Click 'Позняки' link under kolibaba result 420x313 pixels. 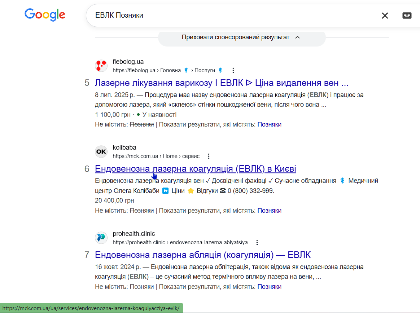click(x=269, y=211)
